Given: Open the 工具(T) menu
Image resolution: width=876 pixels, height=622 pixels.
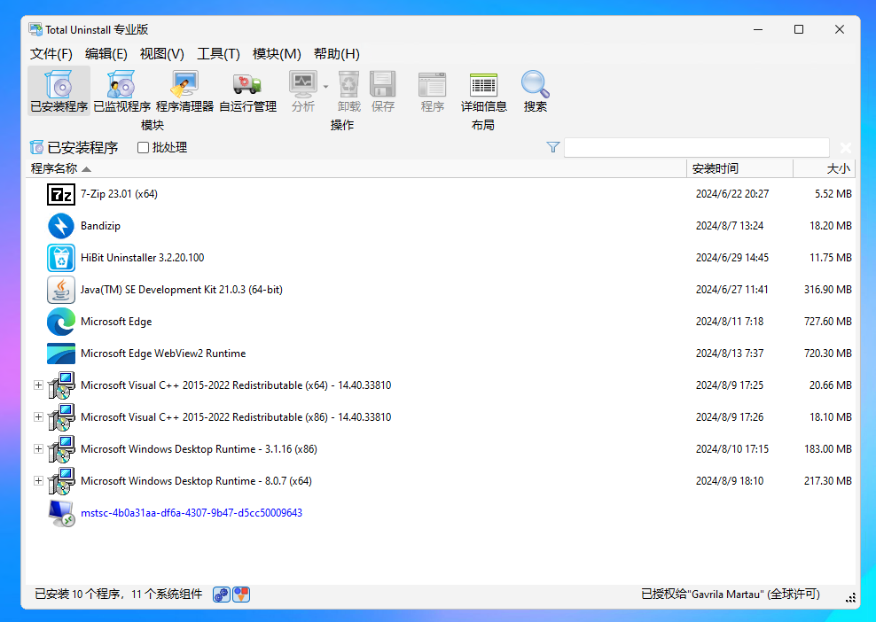Looking at the screenshot, I should pyautogui.click(x=218, y=53).
